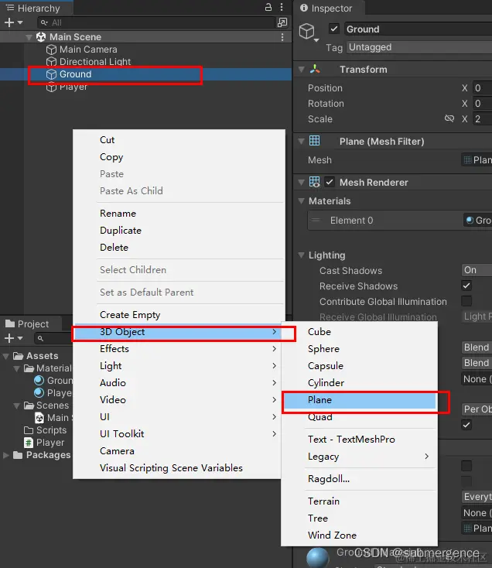Open the Project create plus dropdown

pos(13,338)
